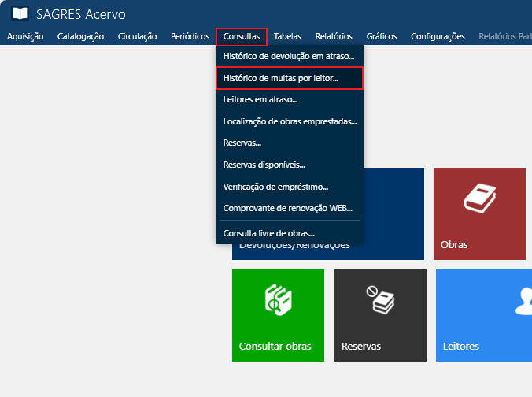Image resolution: width=532 pixels, height=397 pixels.
Task: Open the Relatórios menu
Action: 334,36
